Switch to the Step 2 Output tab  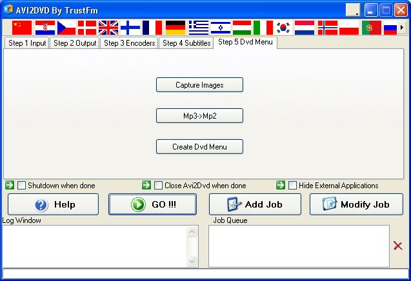pos(75,43)
